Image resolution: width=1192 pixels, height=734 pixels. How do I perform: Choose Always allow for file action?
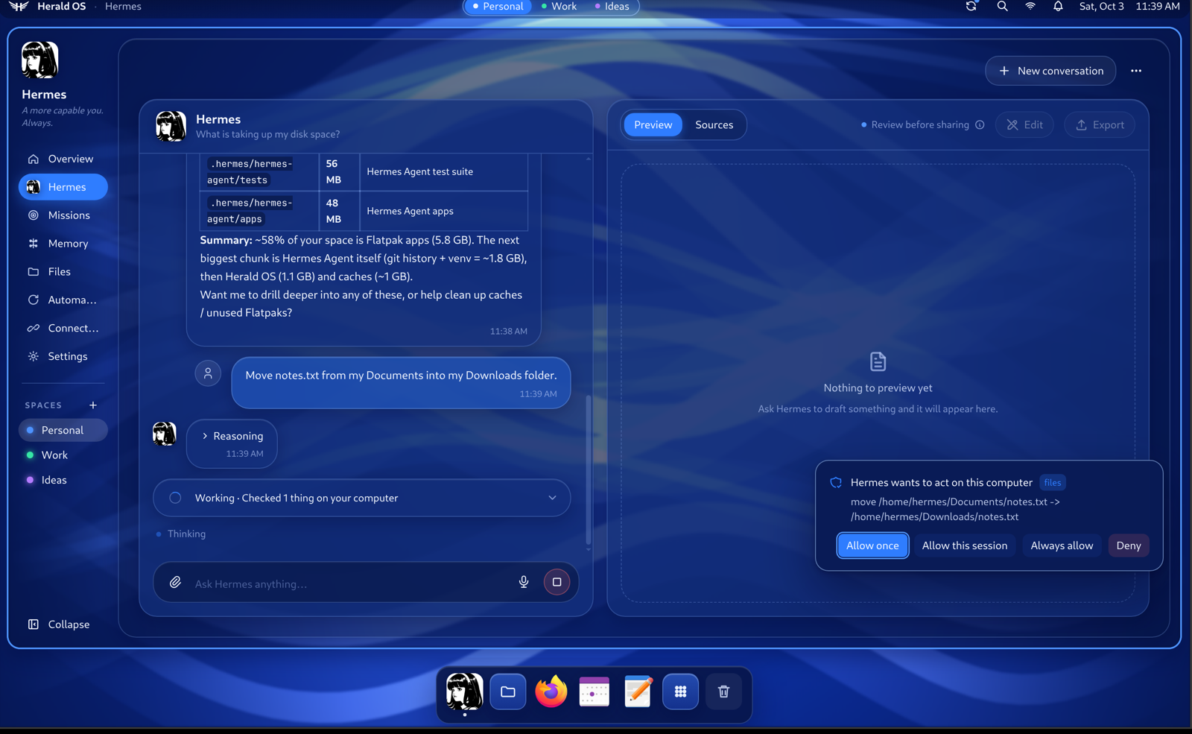click(1062, 545)
